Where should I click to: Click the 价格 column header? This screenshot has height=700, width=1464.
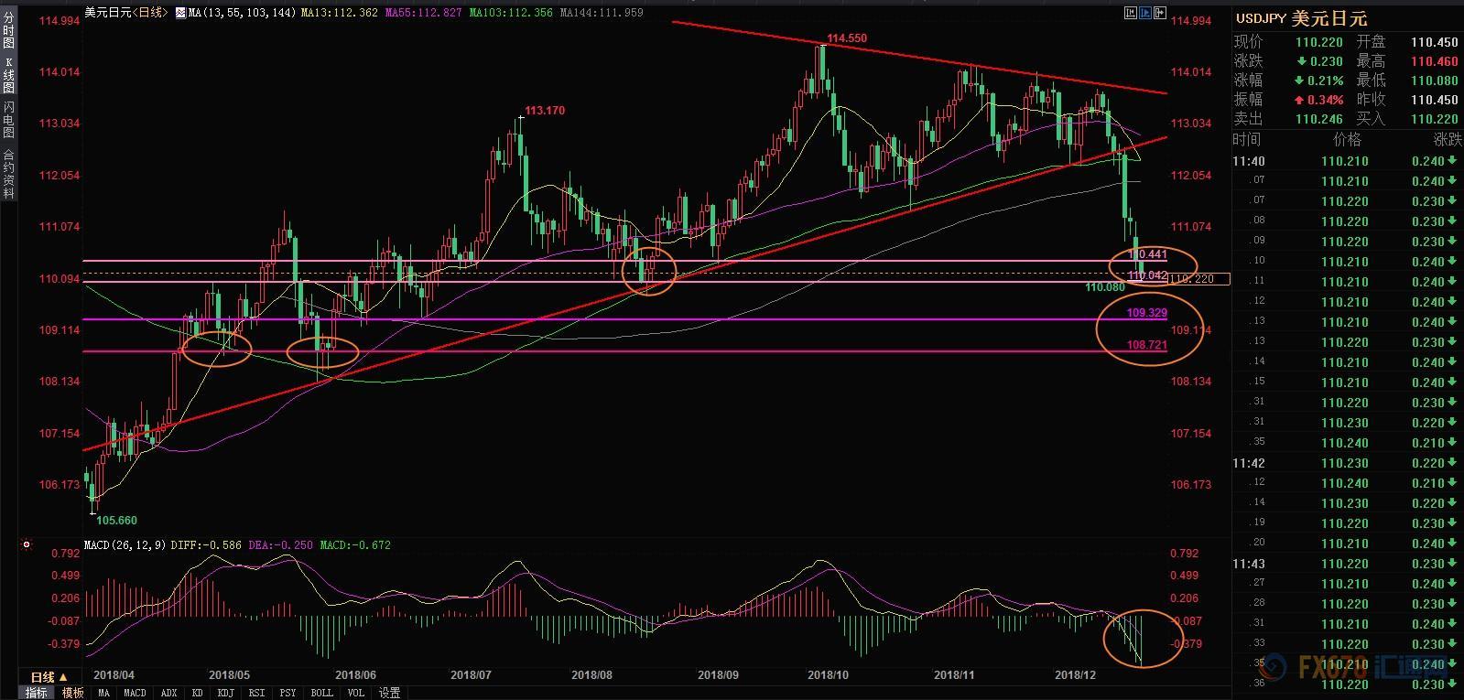coord(1347,139)
